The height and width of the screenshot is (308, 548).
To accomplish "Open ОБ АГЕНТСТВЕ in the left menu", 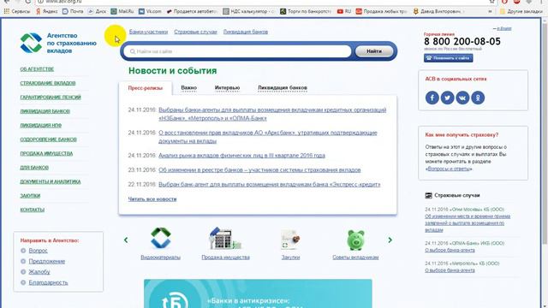I will (37, 69).
